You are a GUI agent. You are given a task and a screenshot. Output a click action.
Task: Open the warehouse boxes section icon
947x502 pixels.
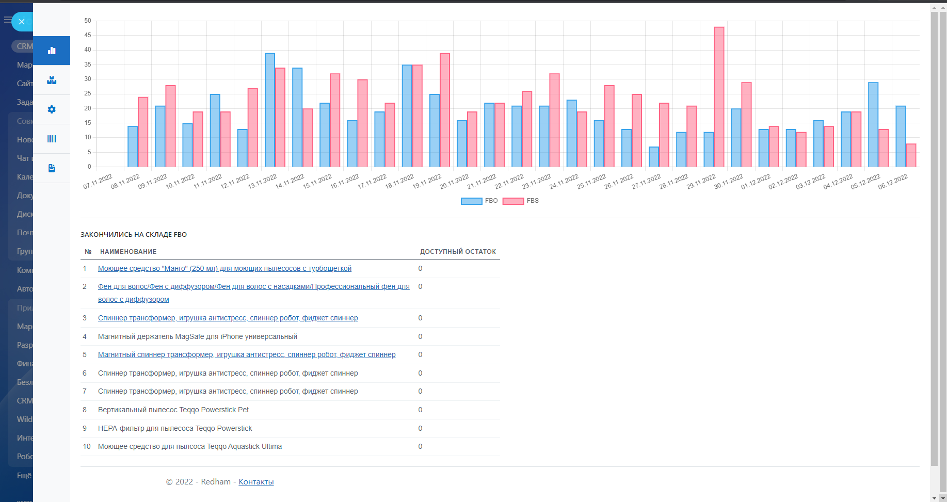point(52,80)
